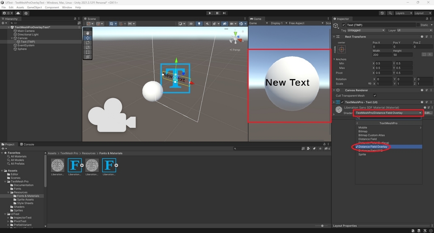Screen dimensions: 434x233
Task: Toggle 2D scene view mode
Action: pos(191,23)
